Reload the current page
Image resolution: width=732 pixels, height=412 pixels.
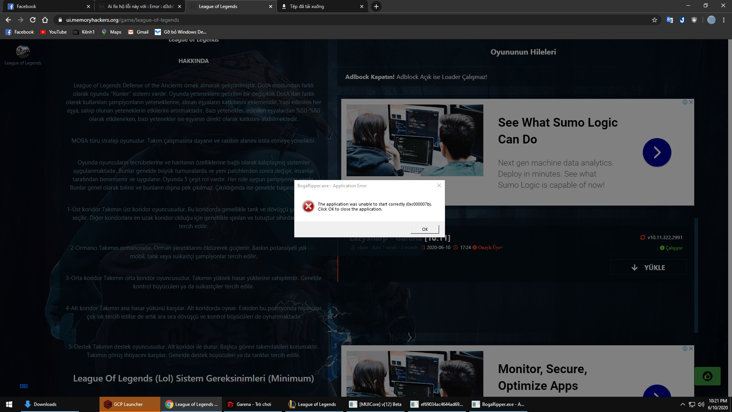[x=33, y=20]
